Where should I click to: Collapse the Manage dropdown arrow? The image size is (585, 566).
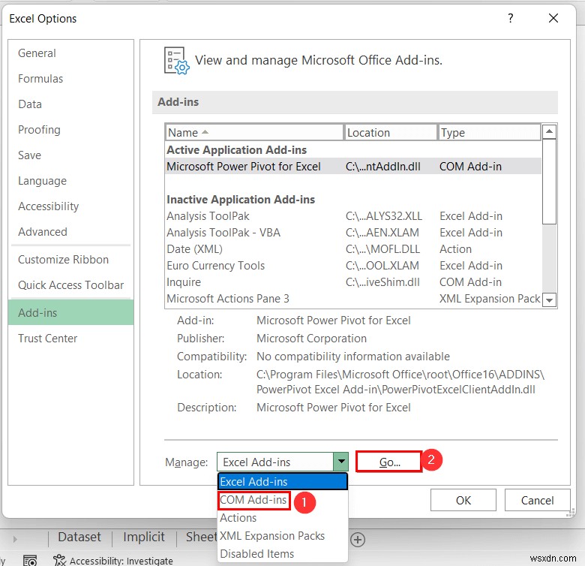click(x=341, y=462)
